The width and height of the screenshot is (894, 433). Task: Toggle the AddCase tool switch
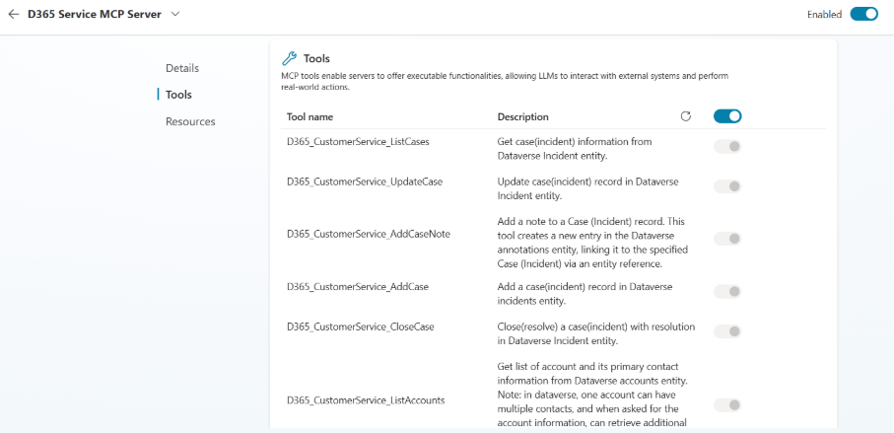click(727, 291)
